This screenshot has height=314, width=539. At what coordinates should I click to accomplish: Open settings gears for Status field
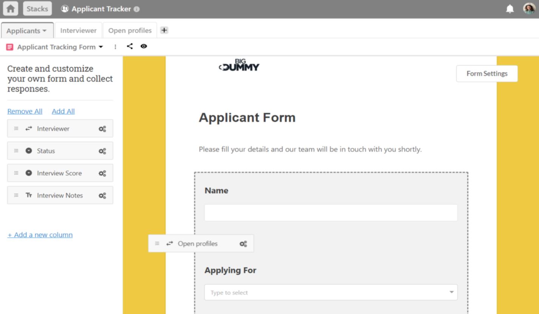coord(102,151)
